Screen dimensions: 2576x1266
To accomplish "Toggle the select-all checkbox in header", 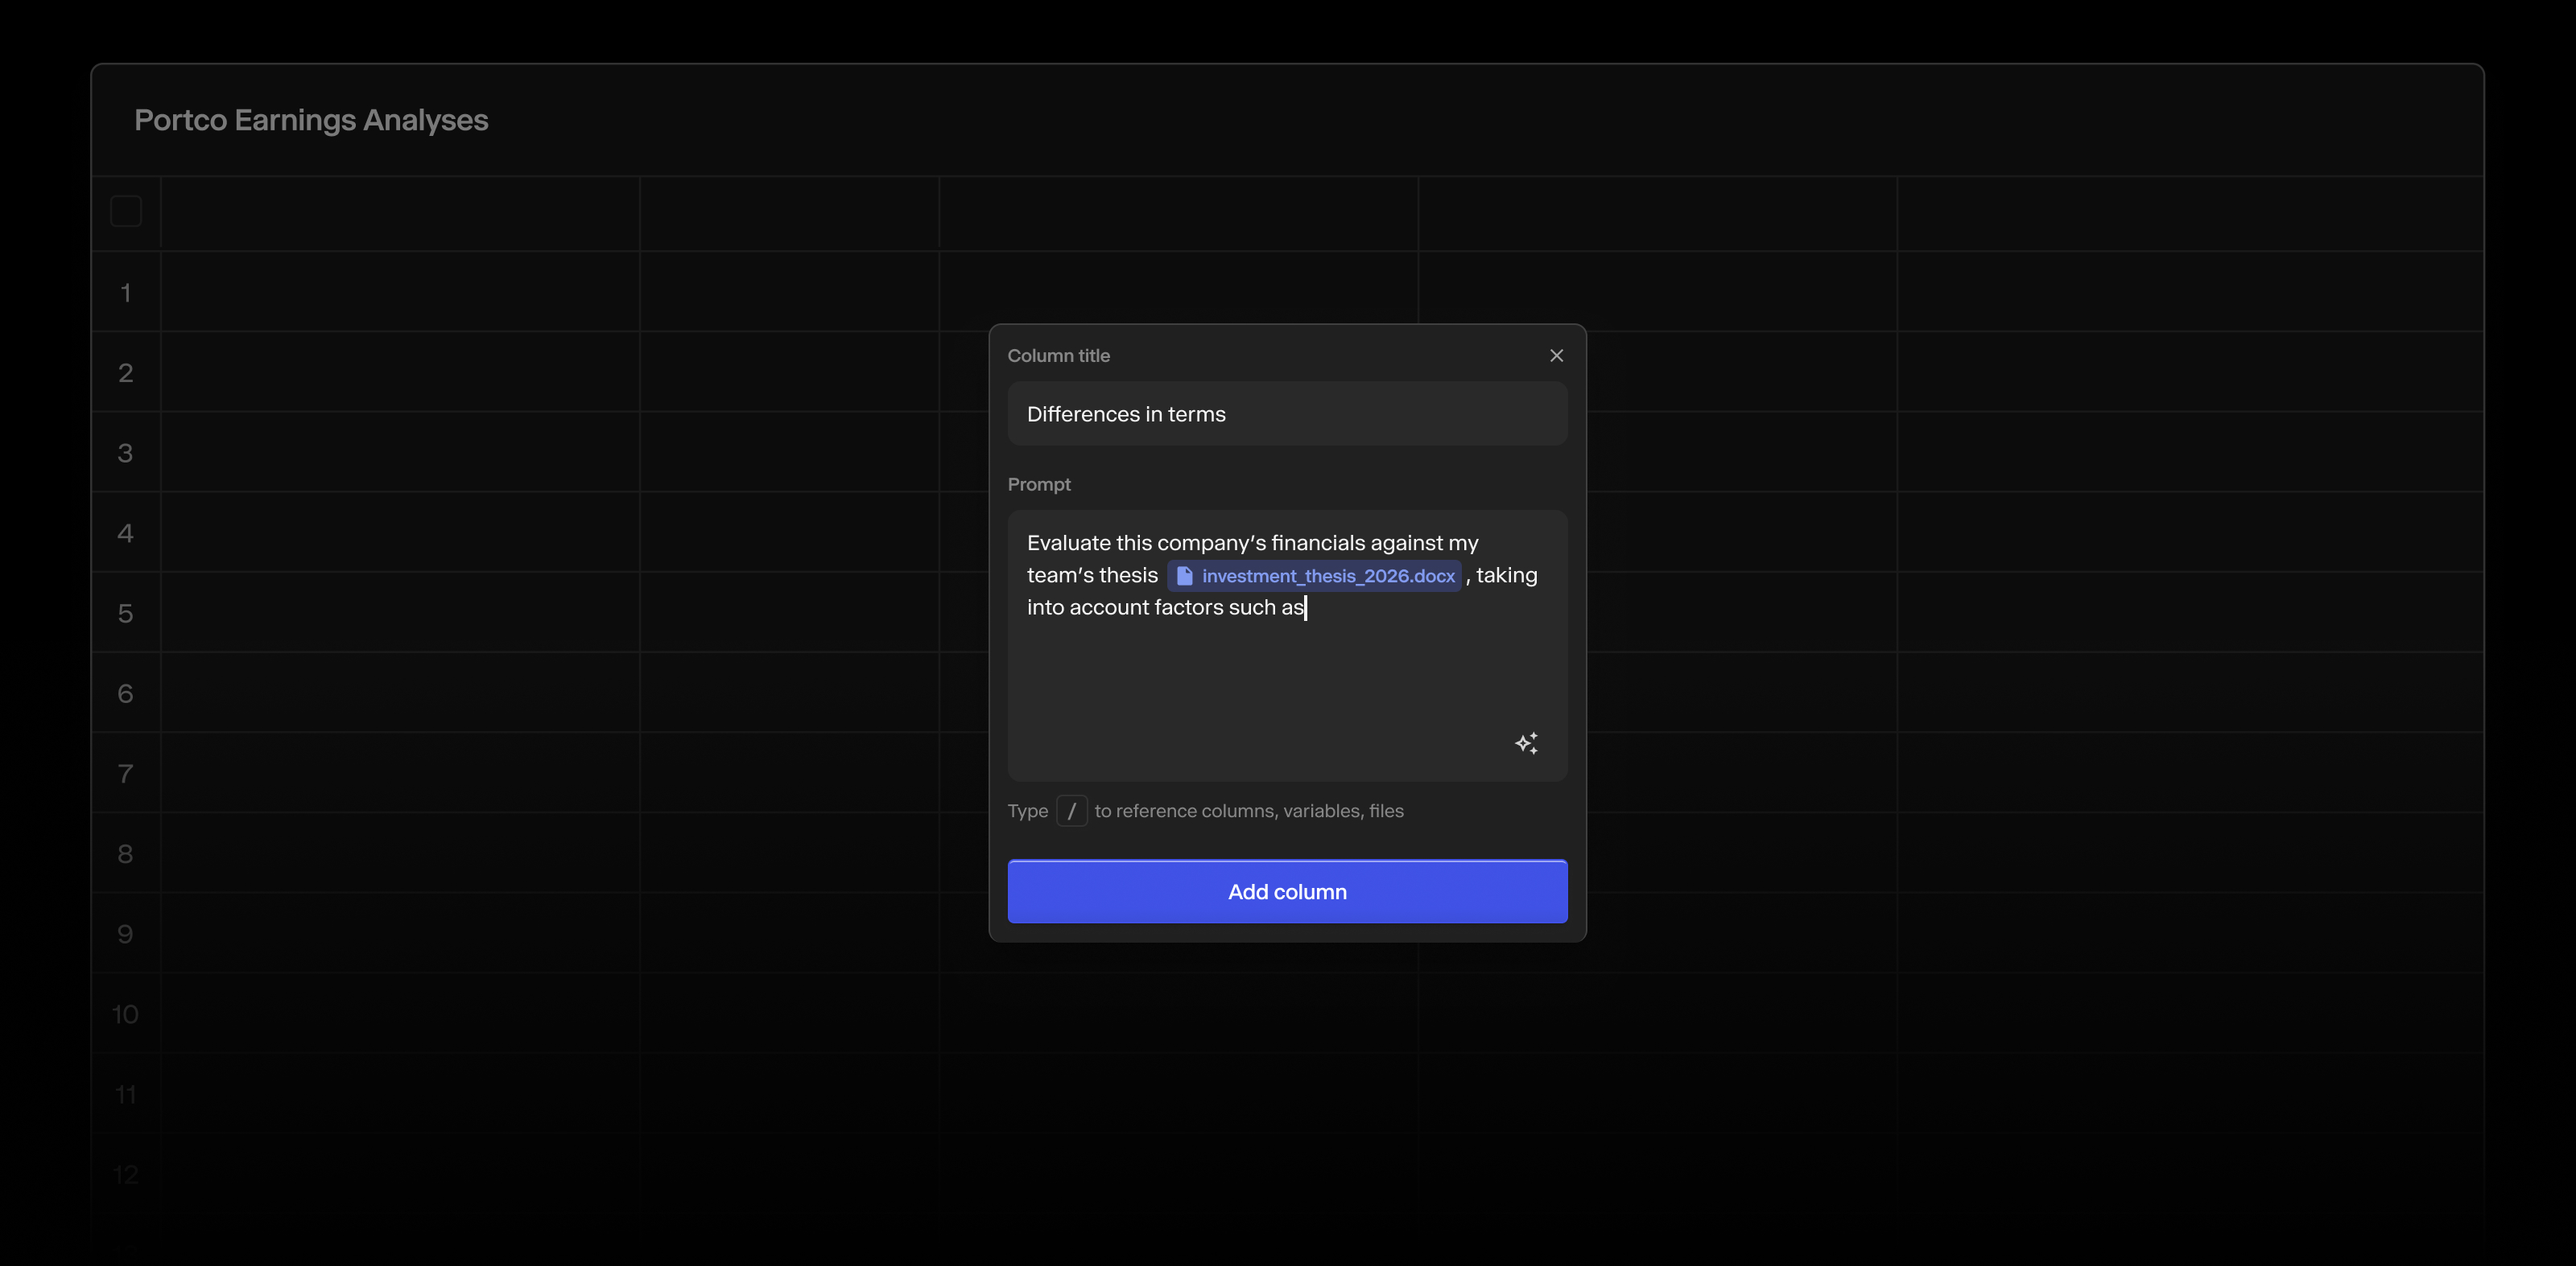I will 126,212.
